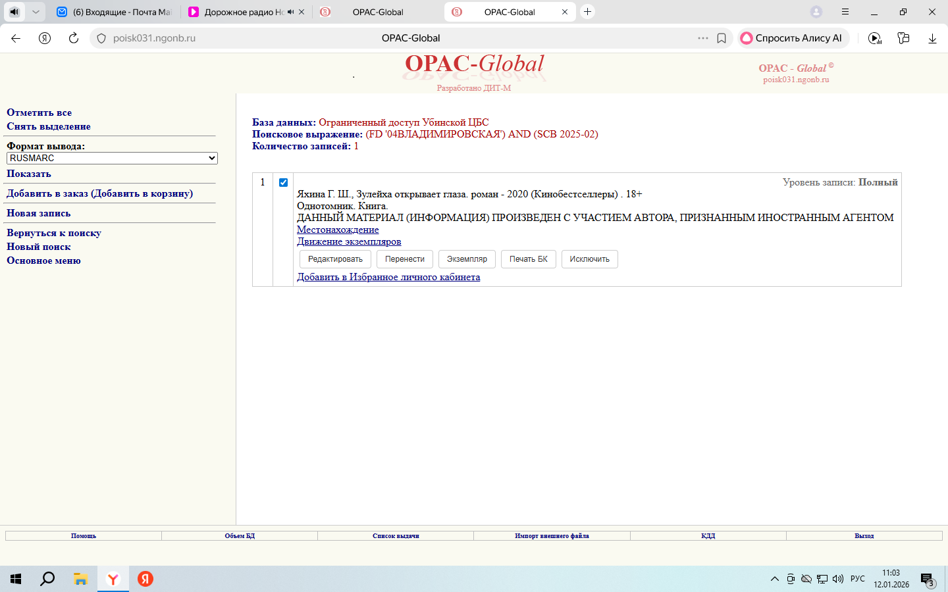Viewport: 948px width, 592px height.
Task: Click the Спросить Алису AI button
Action: [x=793, y=38]
